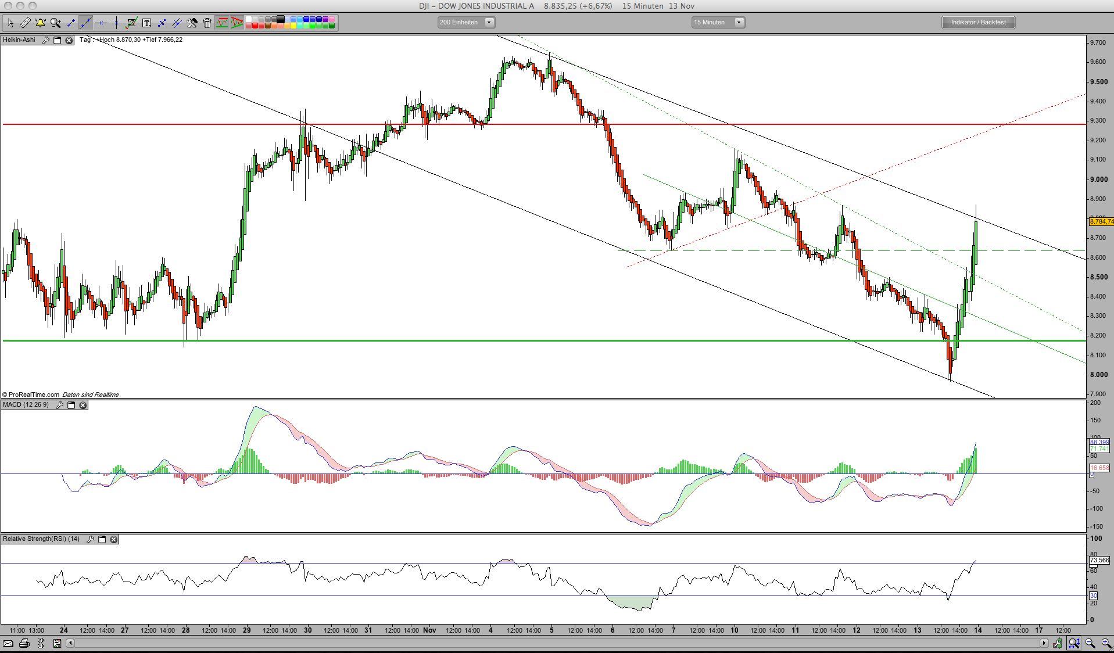Select the text annotation tool
Screen dimensions: 1114x653
coord(146,23)
